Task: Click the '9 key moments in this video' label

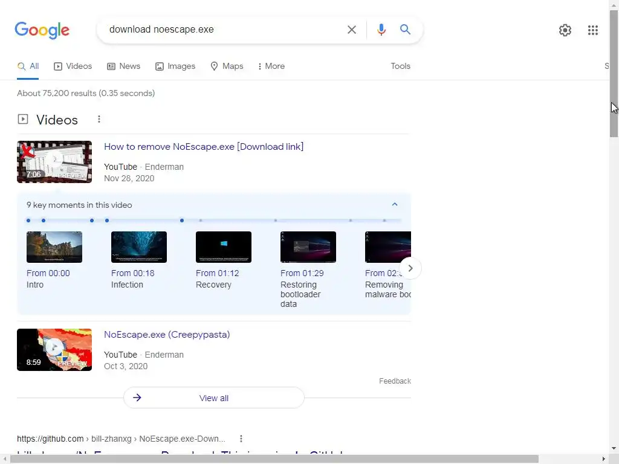Action: point(79,205)
